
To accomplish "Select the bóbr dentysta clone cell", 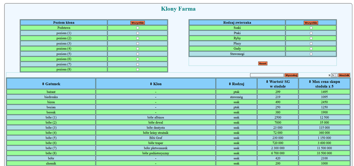I will click(156, 127).
